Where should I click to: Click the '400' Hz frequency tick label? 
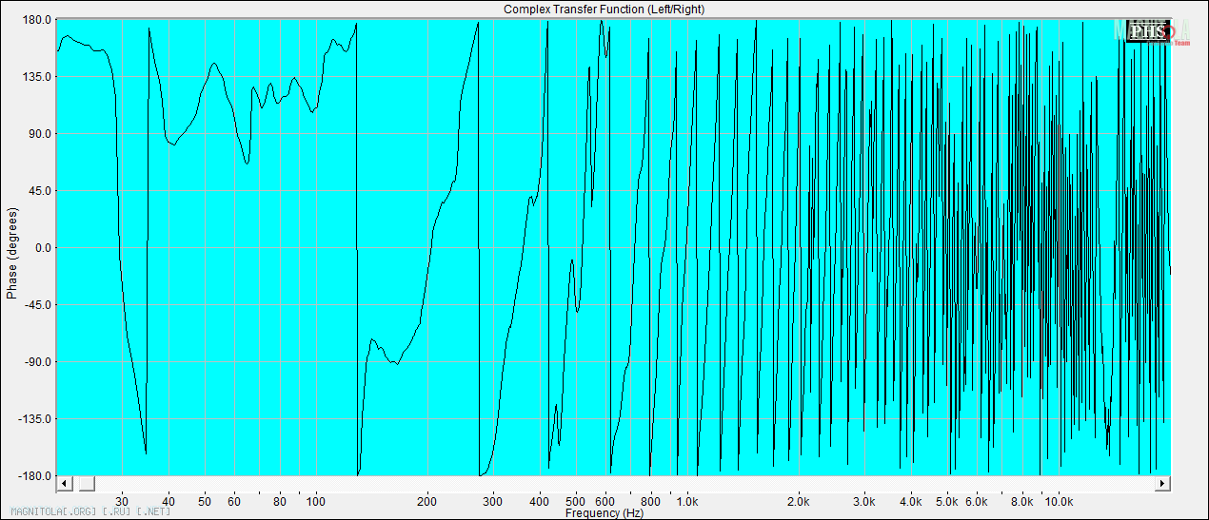[x=539, y=501]
